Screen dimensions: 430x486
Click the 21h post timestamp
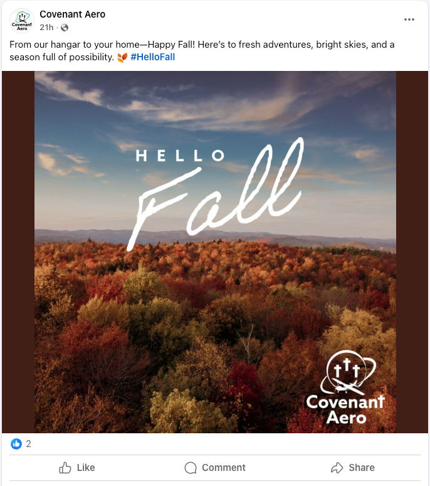[x=46, y=28]
